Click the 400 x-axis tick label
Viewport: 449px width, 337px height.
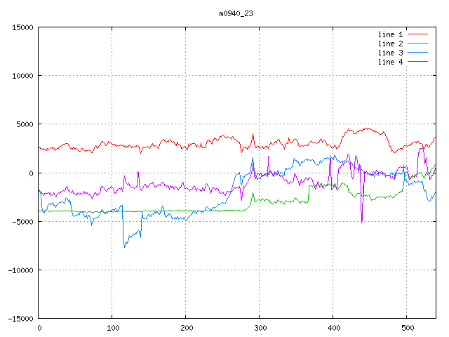tap(333, 328)
